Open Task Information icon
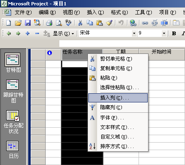This screenshot has height=165, width=185. click(176, 23)
